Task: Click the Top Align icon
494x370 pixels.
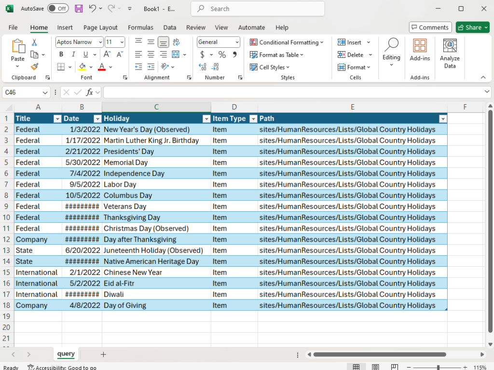Action: 138,41
